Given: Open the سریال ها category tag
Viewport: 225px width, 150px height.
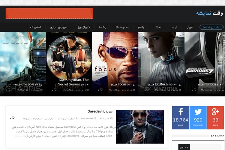Looking at the screenshot, I should 27,119.
